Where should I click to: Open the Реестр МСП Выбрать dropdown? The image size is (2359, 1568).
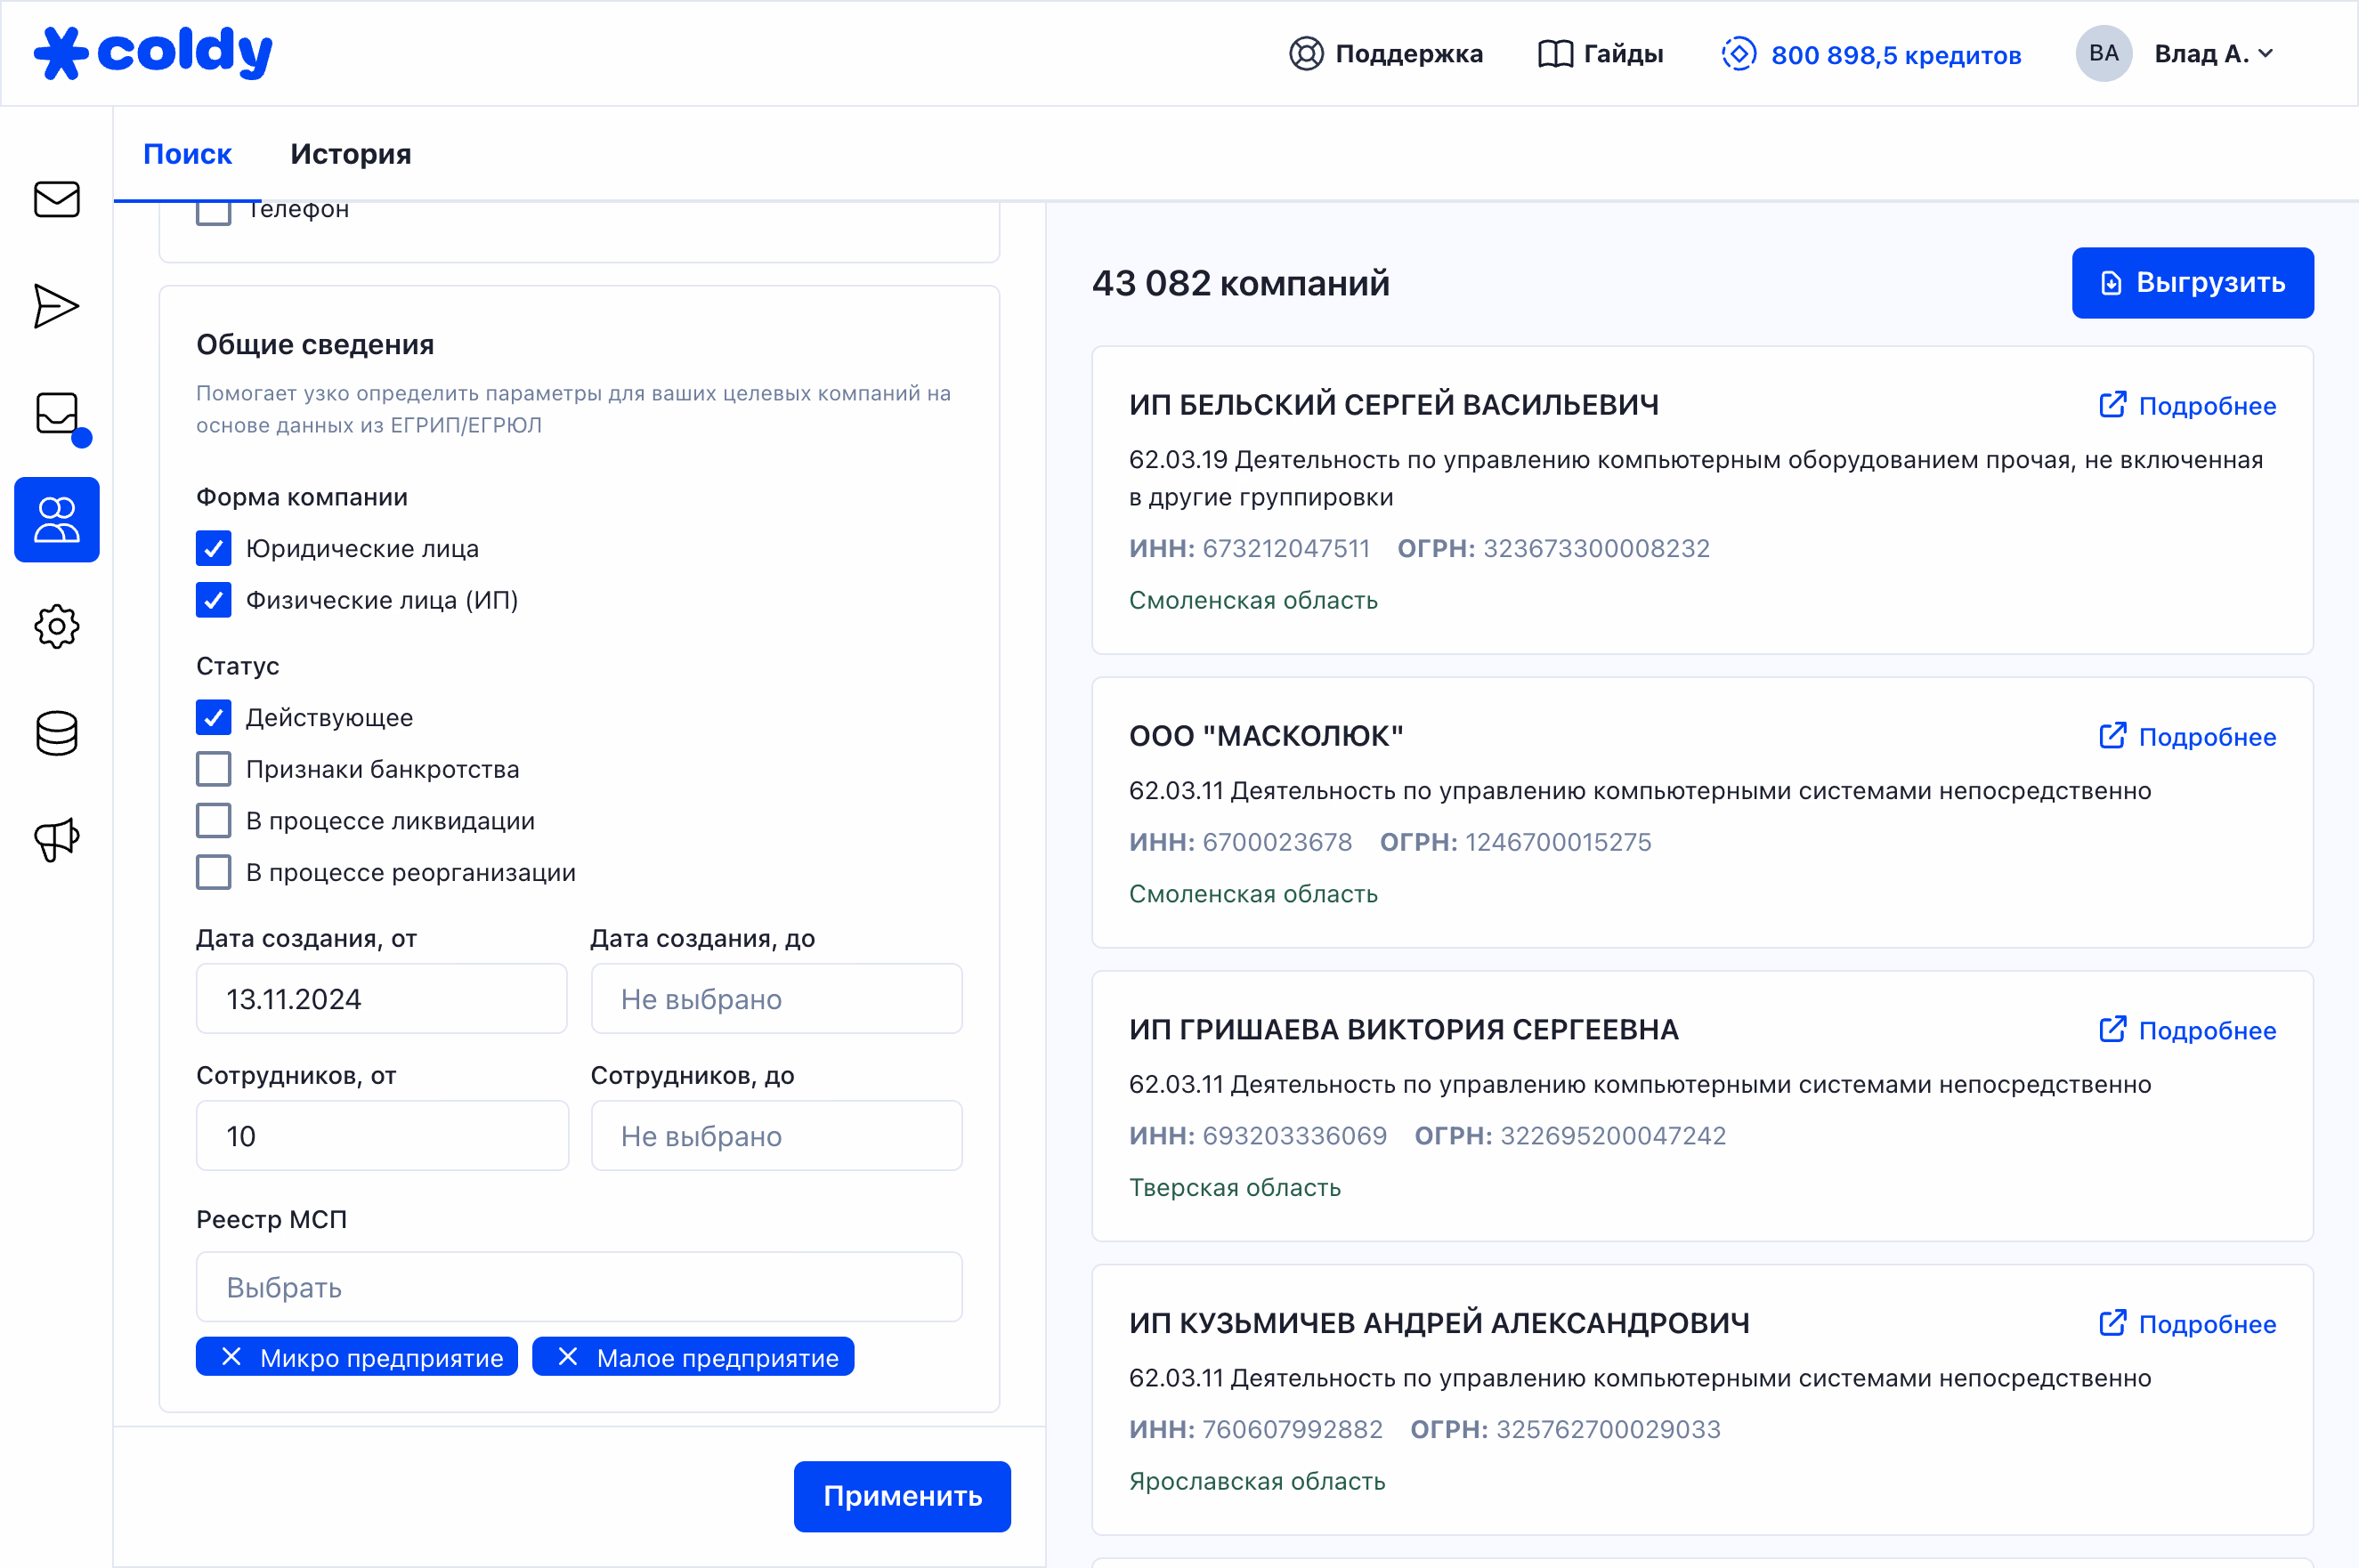pos(579,1287)
